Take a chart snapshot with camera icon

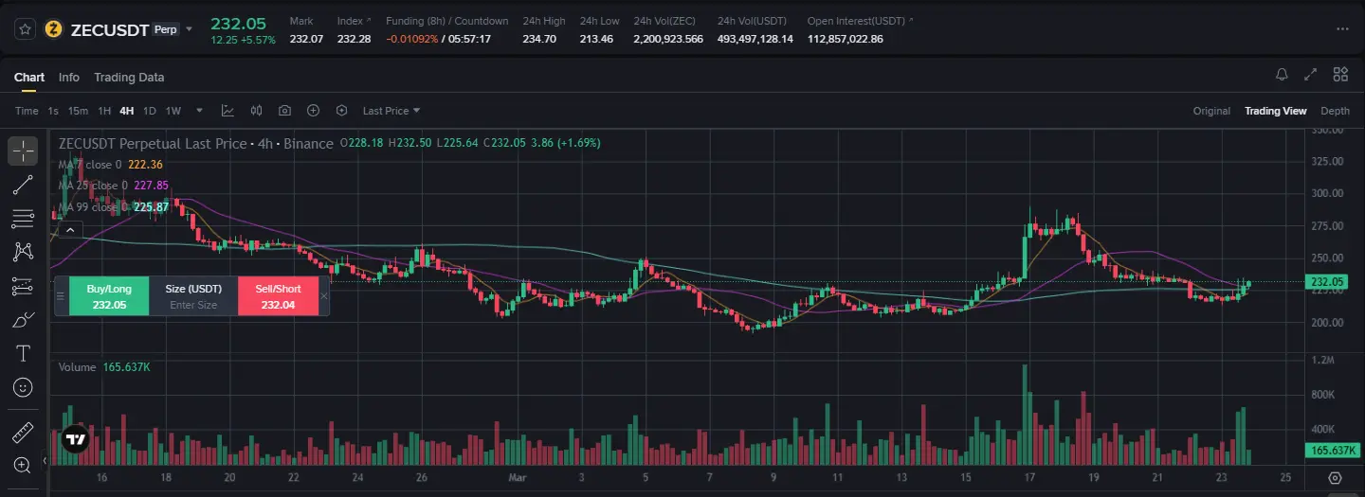coord(284,111)
